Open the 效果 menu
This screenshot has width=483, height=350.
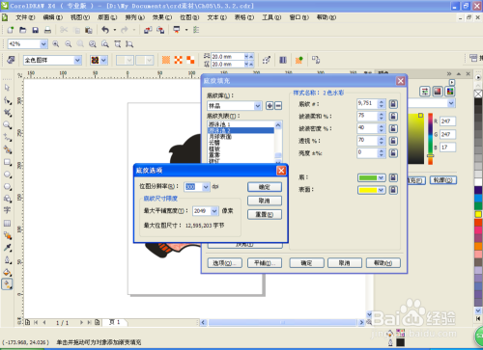(162, 17)
